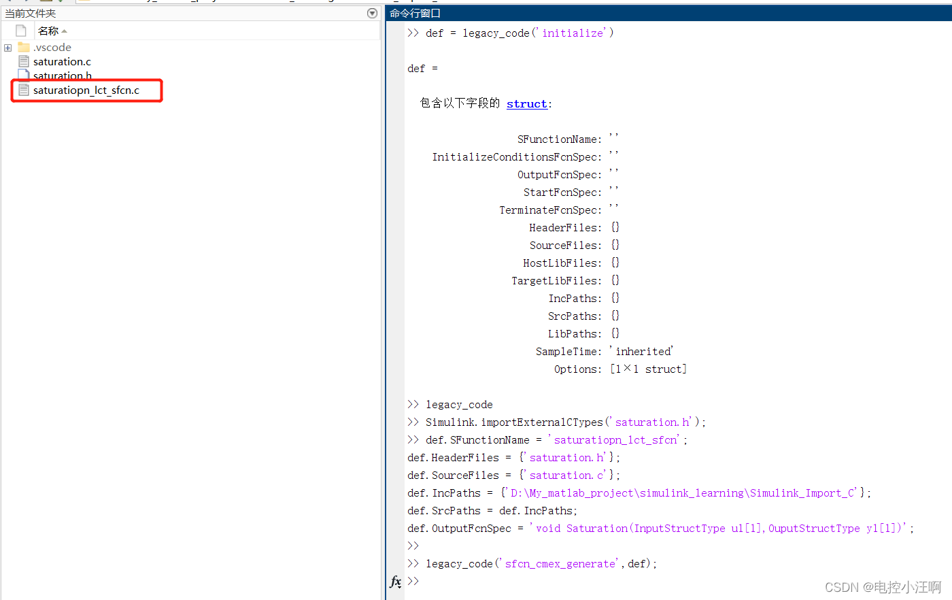This screenshot has width=952, height=600.
Task: Click the .vscode folder icon
Action: (22, 47)
